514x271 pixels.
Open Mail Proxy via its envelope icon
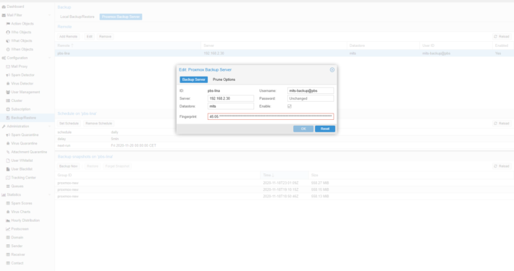tap(8, 66)
